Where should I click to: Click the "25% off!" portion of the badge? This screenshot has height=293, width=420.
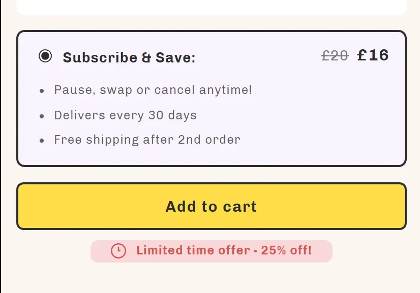[286, 250]
